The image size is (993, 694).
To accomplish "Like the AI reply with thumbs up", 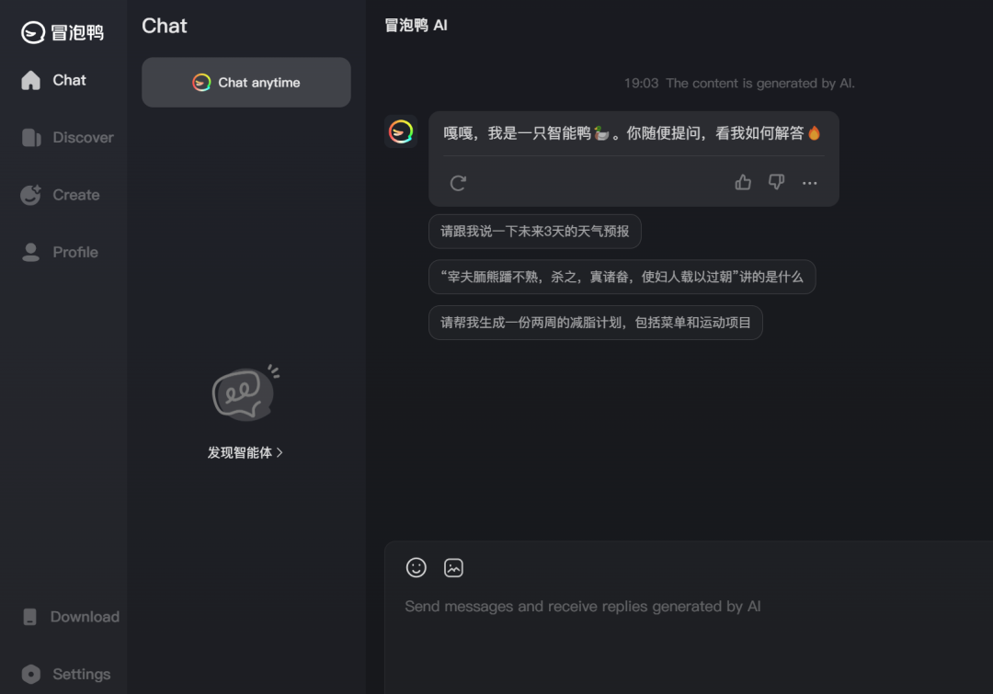I will tap(743, 182).
